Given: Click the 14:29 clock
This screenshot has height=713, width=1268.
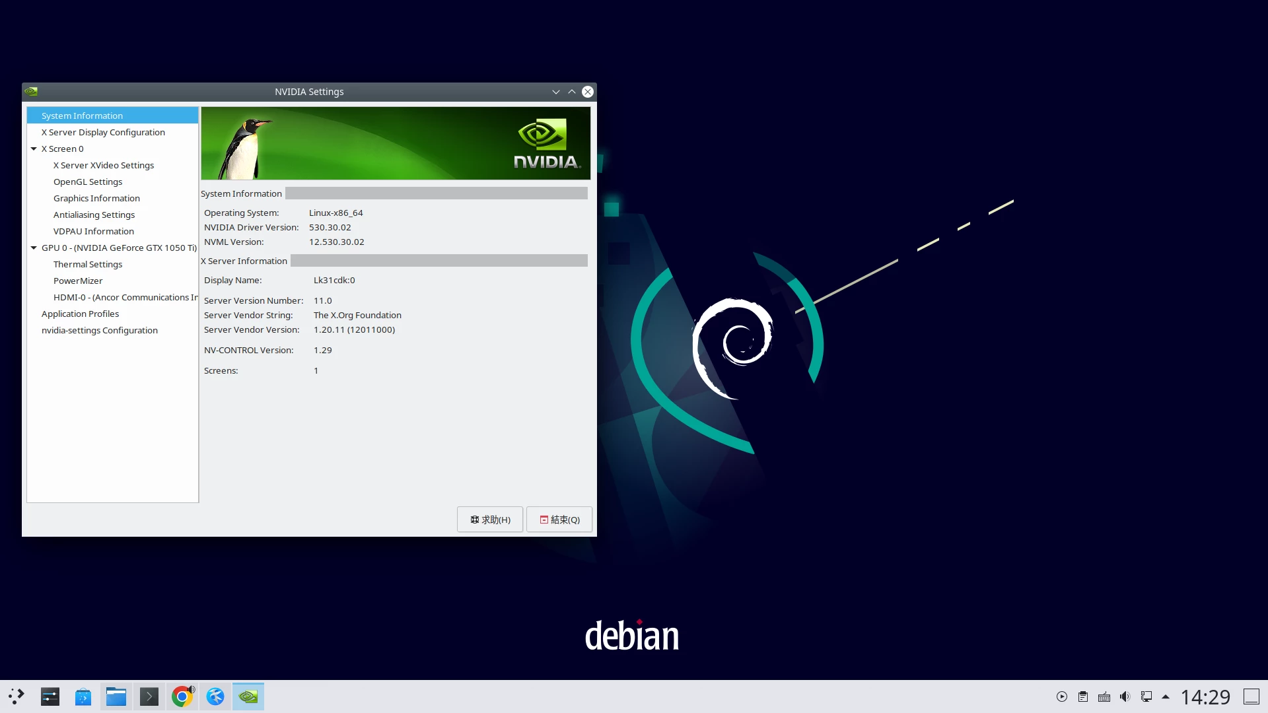Looking at the screenshot, I should (1205, 696).
